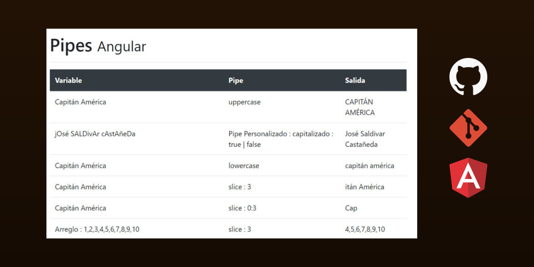Click the red Angular shield logo
The height and width of the screenshot is (267, 534).
(468, 178)
